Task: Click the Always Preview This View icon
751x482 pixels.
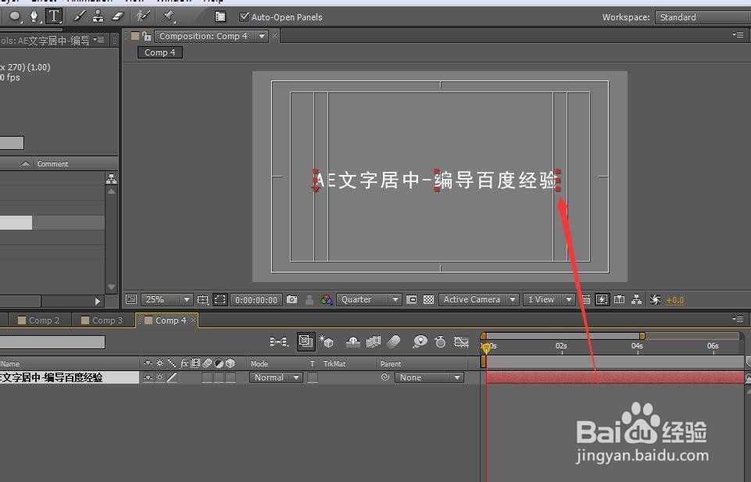Action: (131, 300)
